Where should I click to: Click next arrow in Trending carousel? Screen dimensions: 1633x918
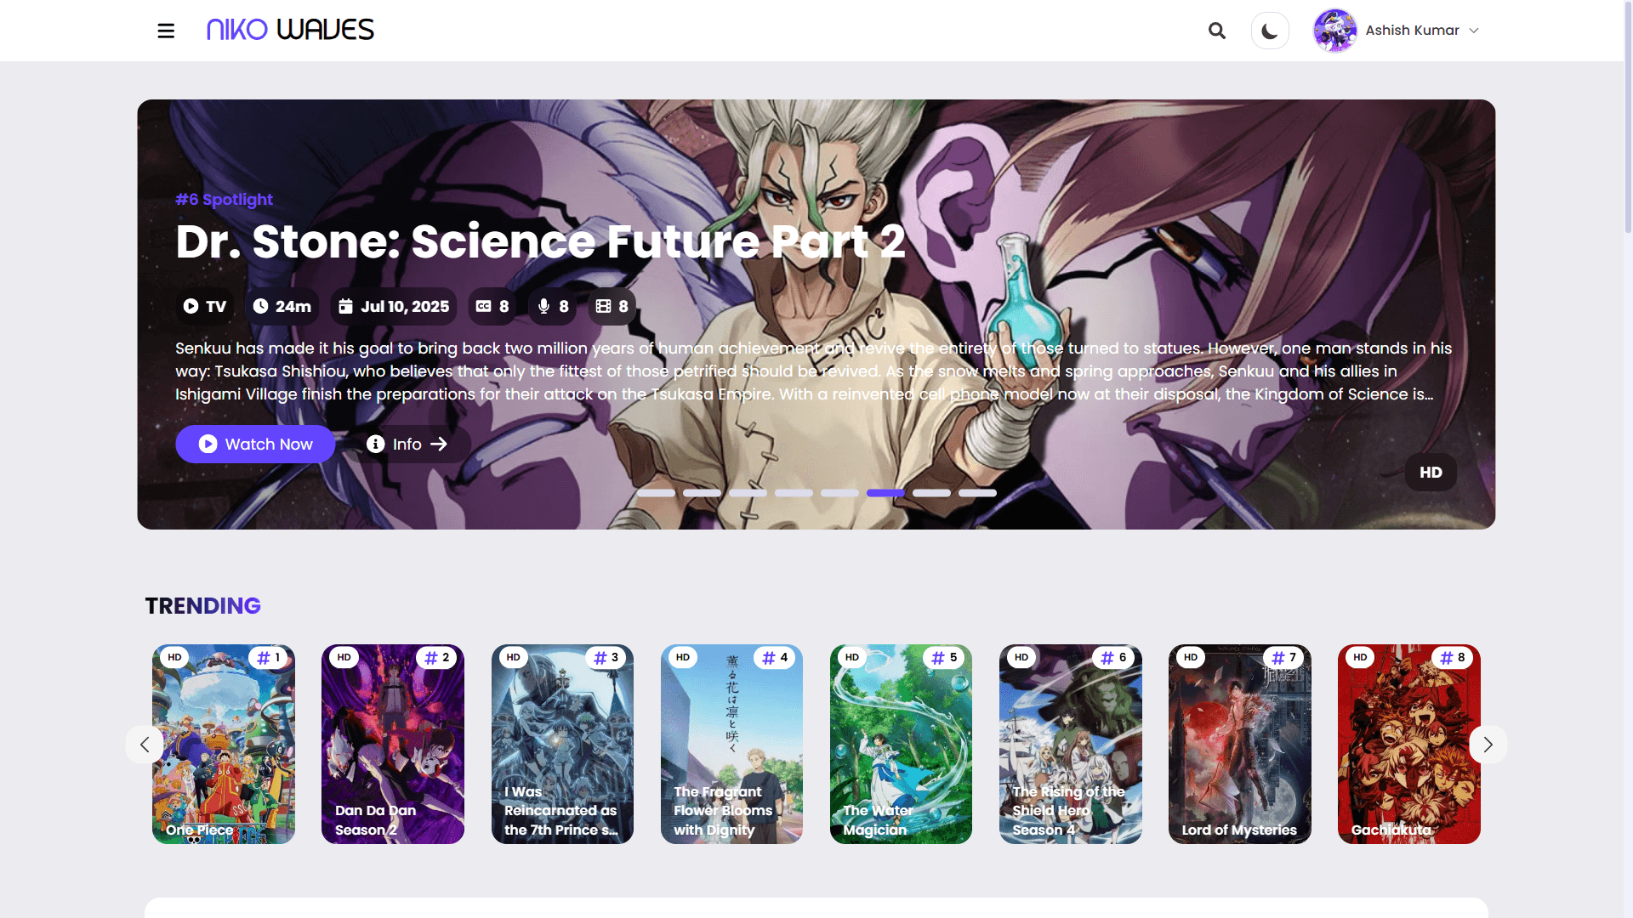(1488, 745)
